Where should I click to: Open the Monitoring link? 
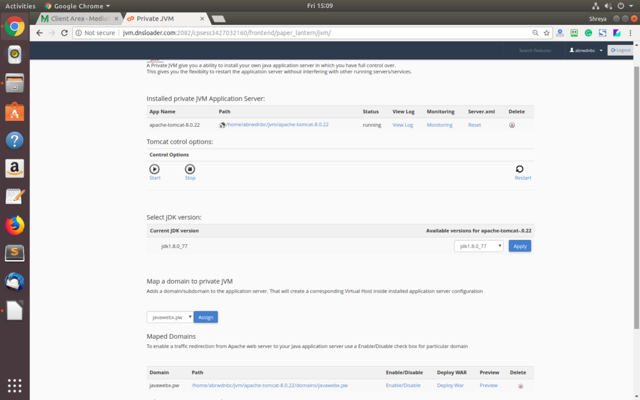439,125
